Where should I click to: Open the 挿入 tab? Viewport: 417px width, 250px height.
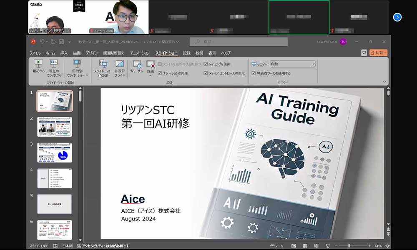(64, 53)
